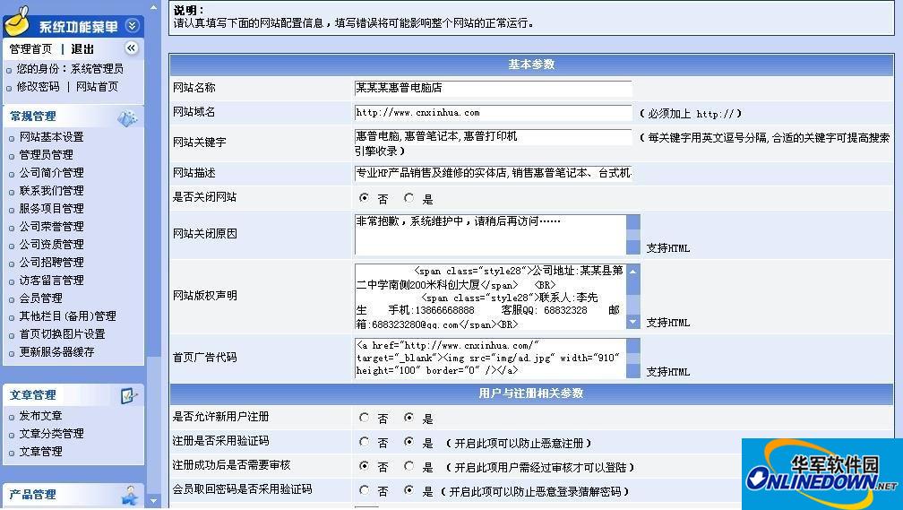Click the 网站描述 input field

coord(493,173)
